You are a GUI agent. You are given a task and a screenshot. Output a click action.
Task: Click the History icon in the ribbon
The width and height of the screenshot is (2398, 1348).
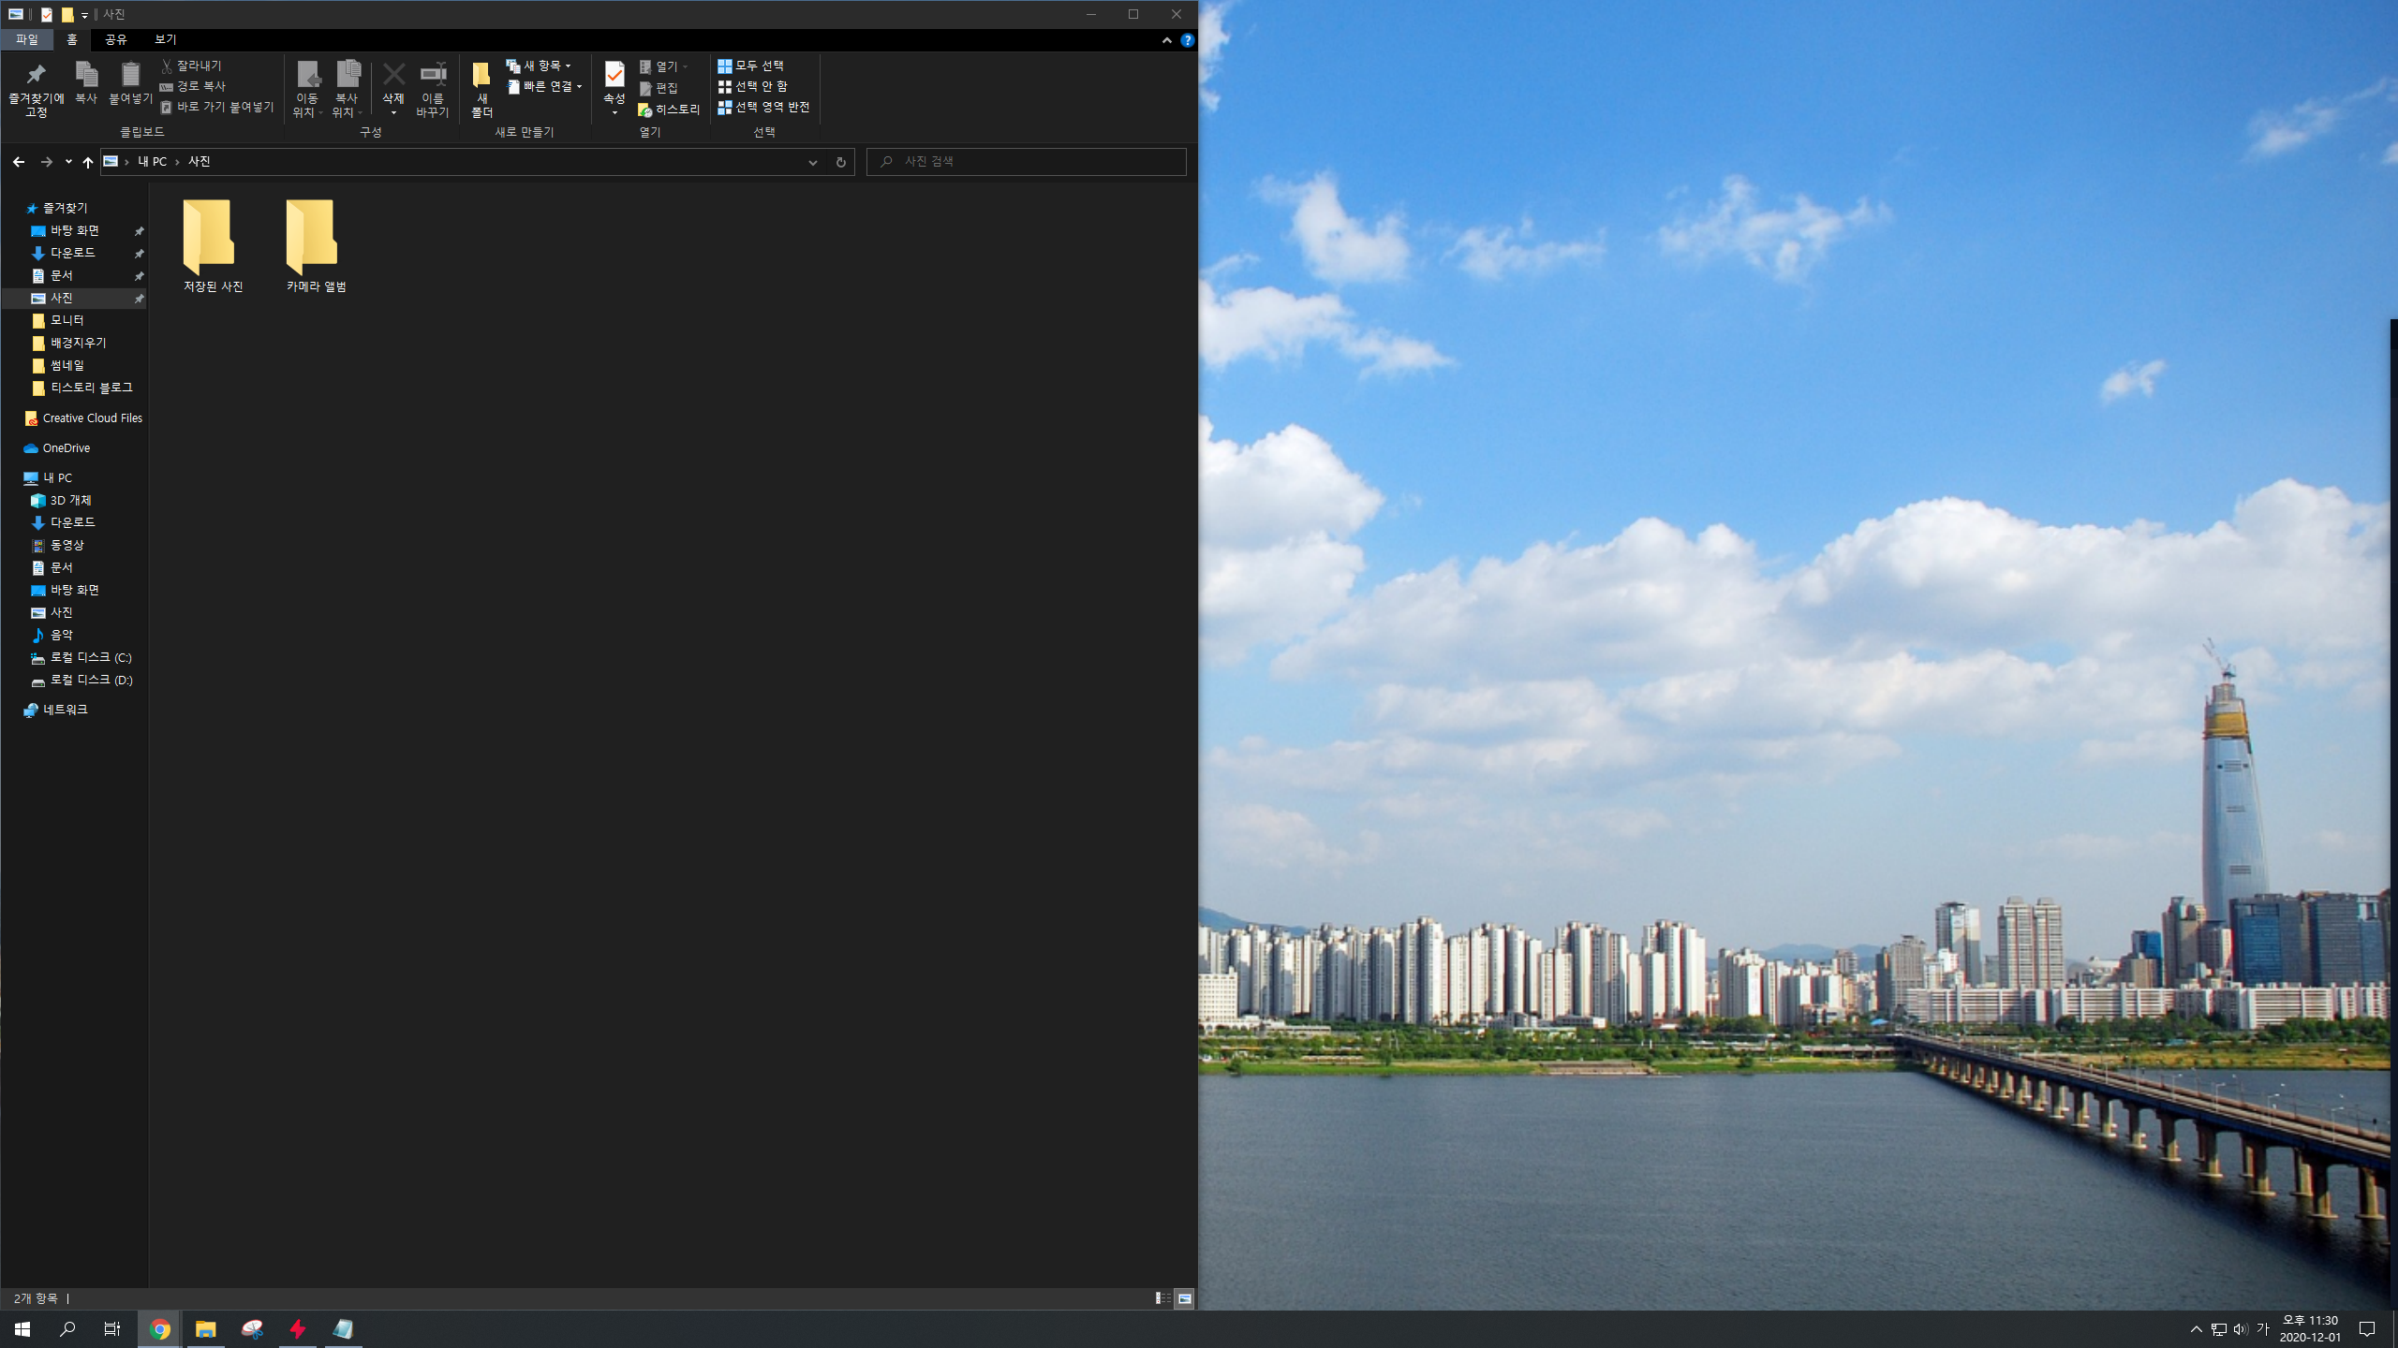tap(669, 110)
